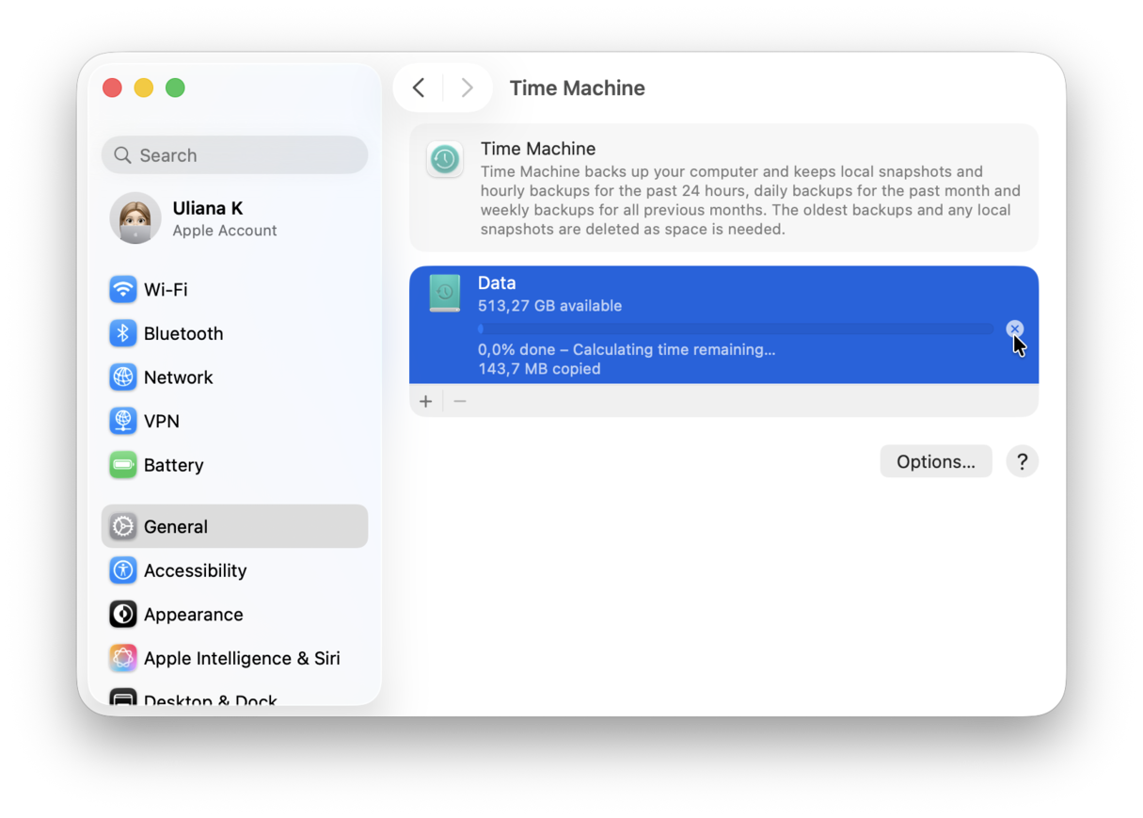1143x818 pixels.
Task: Click the Time Machine clock icon
Action: [x=444, y=159]
